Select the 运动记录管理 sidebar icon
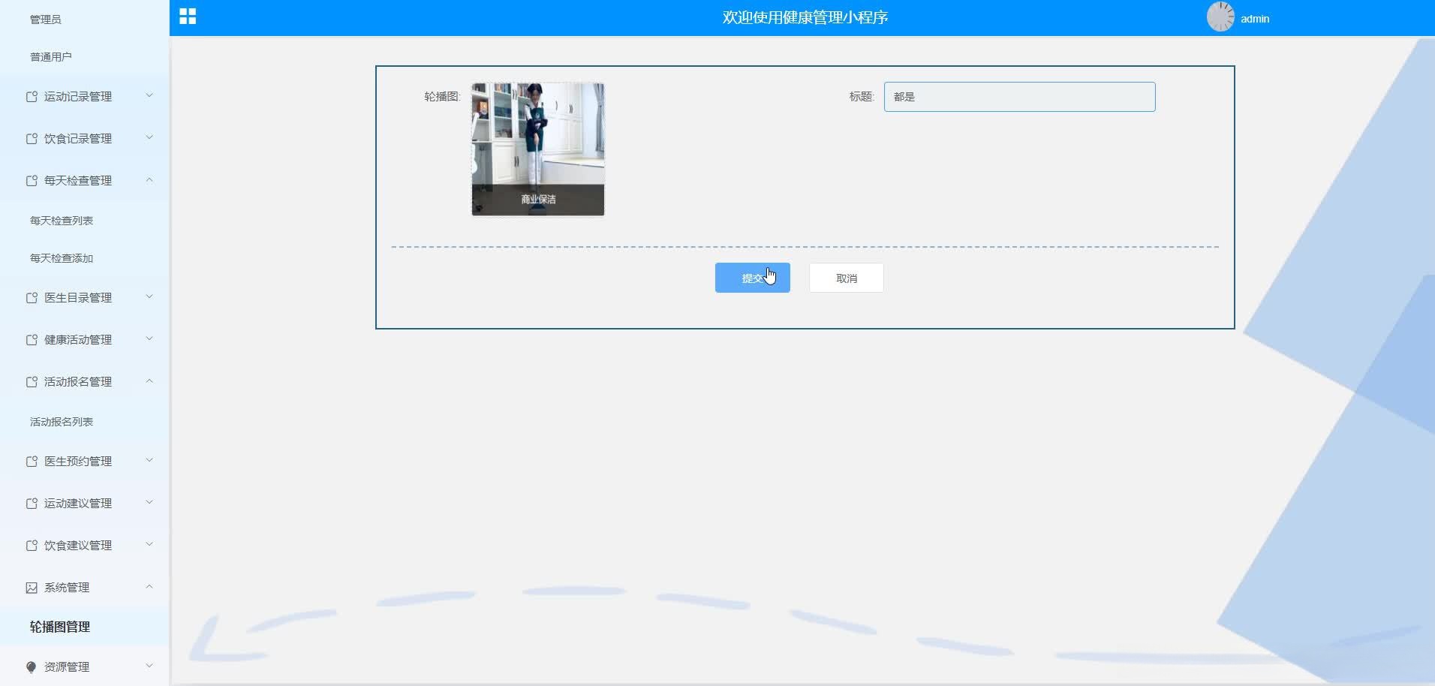Viewport: 1435px width, 686px height. click(32, 96)
